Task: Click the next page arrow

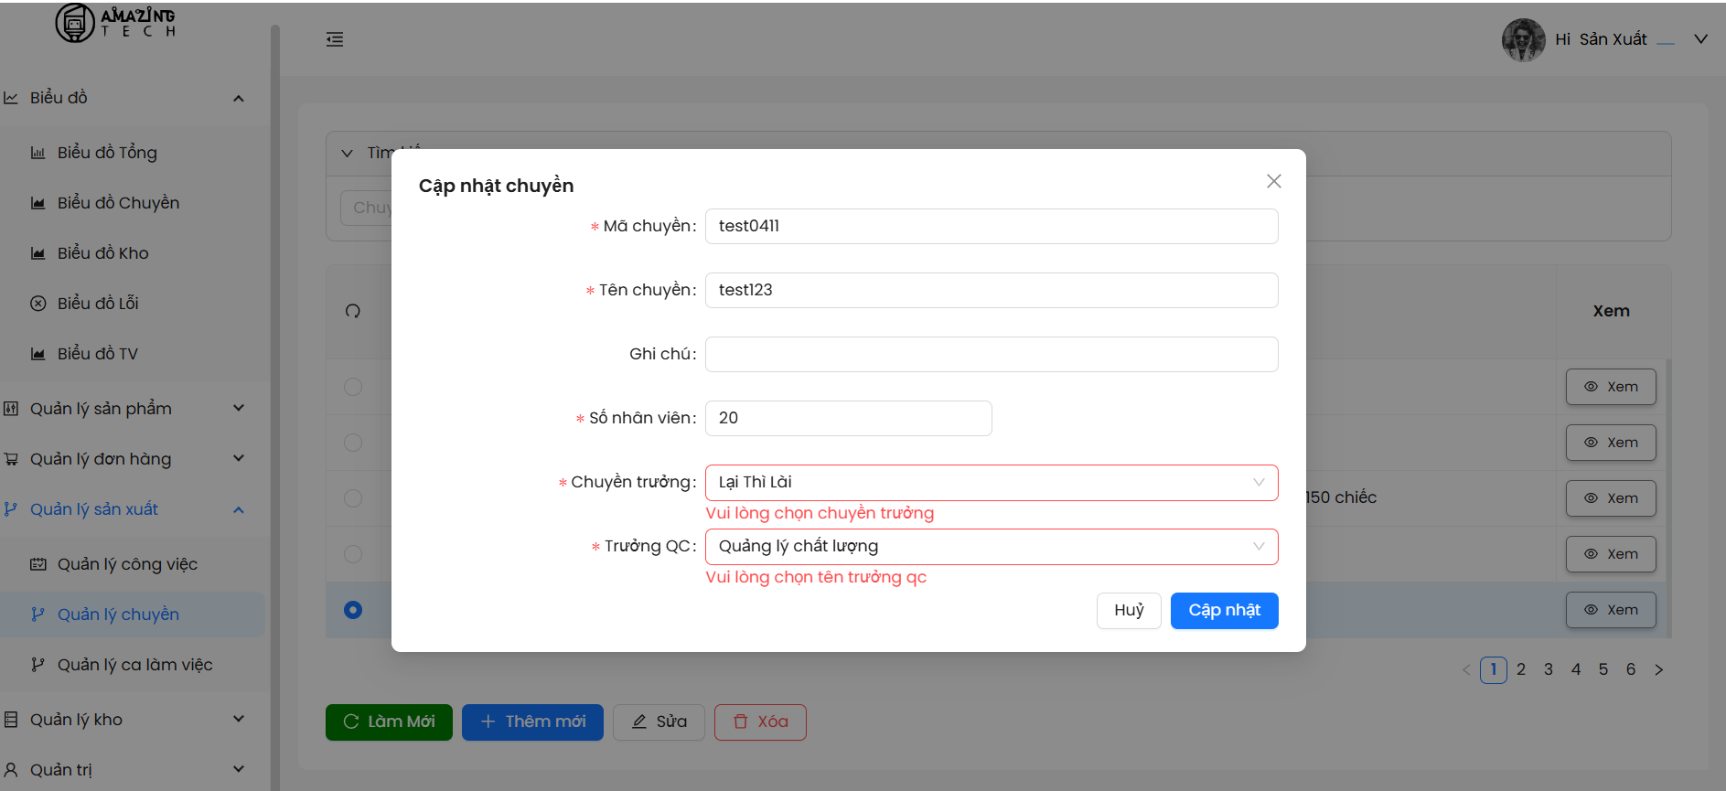Action: pos(1658,670)
